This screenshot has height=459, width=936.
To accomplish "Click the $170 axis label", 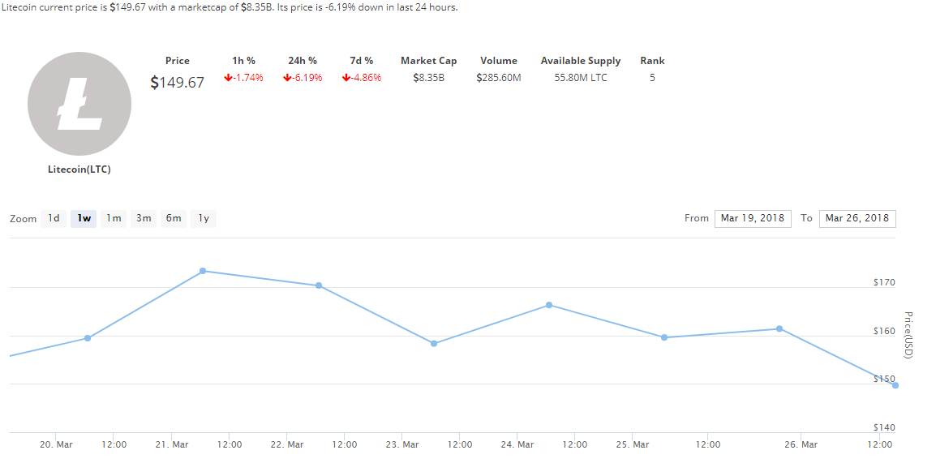I will 884,282.
